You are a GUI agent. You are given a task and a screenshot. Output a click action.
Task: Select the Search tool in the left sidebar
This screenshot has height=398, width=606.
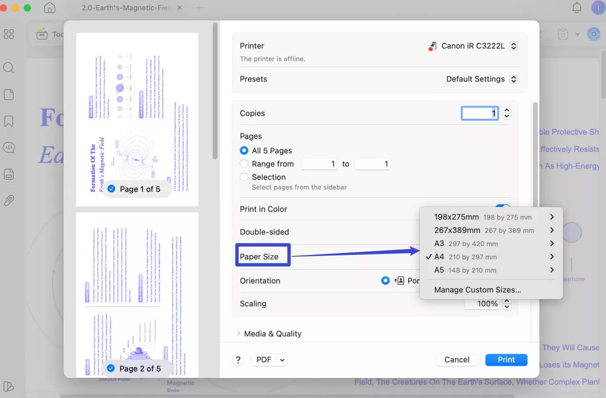click(8, 68)
